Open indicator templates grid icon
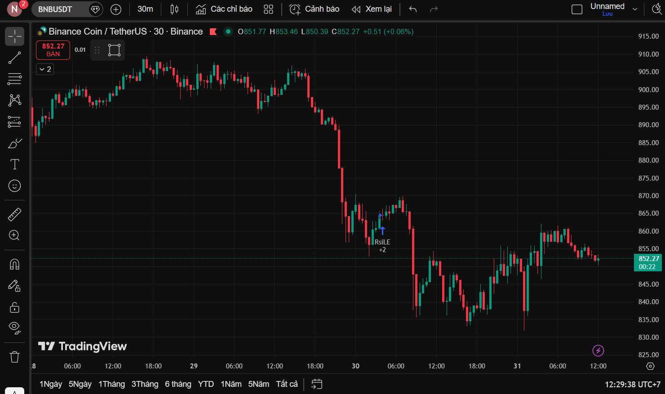 point(268,9)
